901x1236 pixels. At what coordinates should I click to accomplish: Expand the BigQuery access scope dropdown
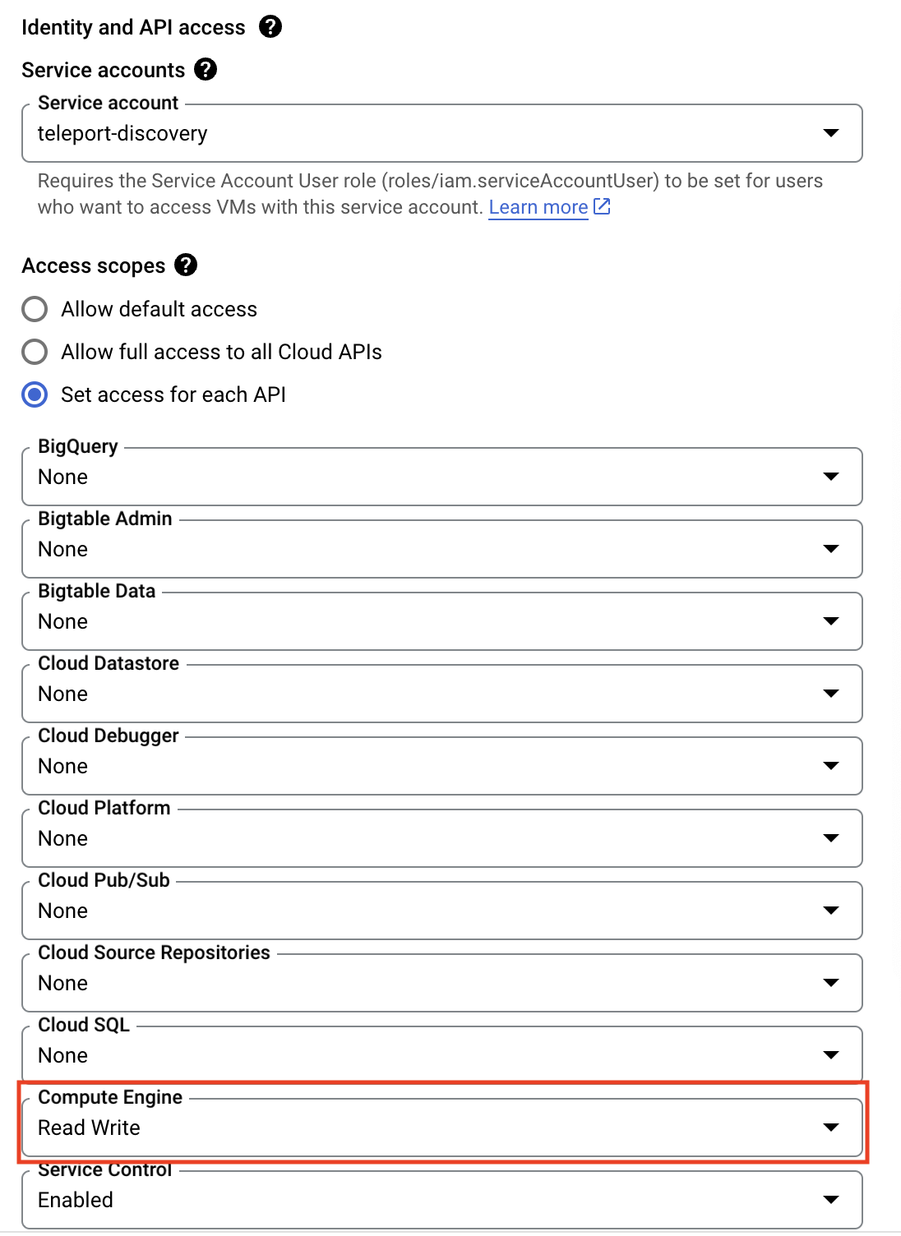point(832,477)
